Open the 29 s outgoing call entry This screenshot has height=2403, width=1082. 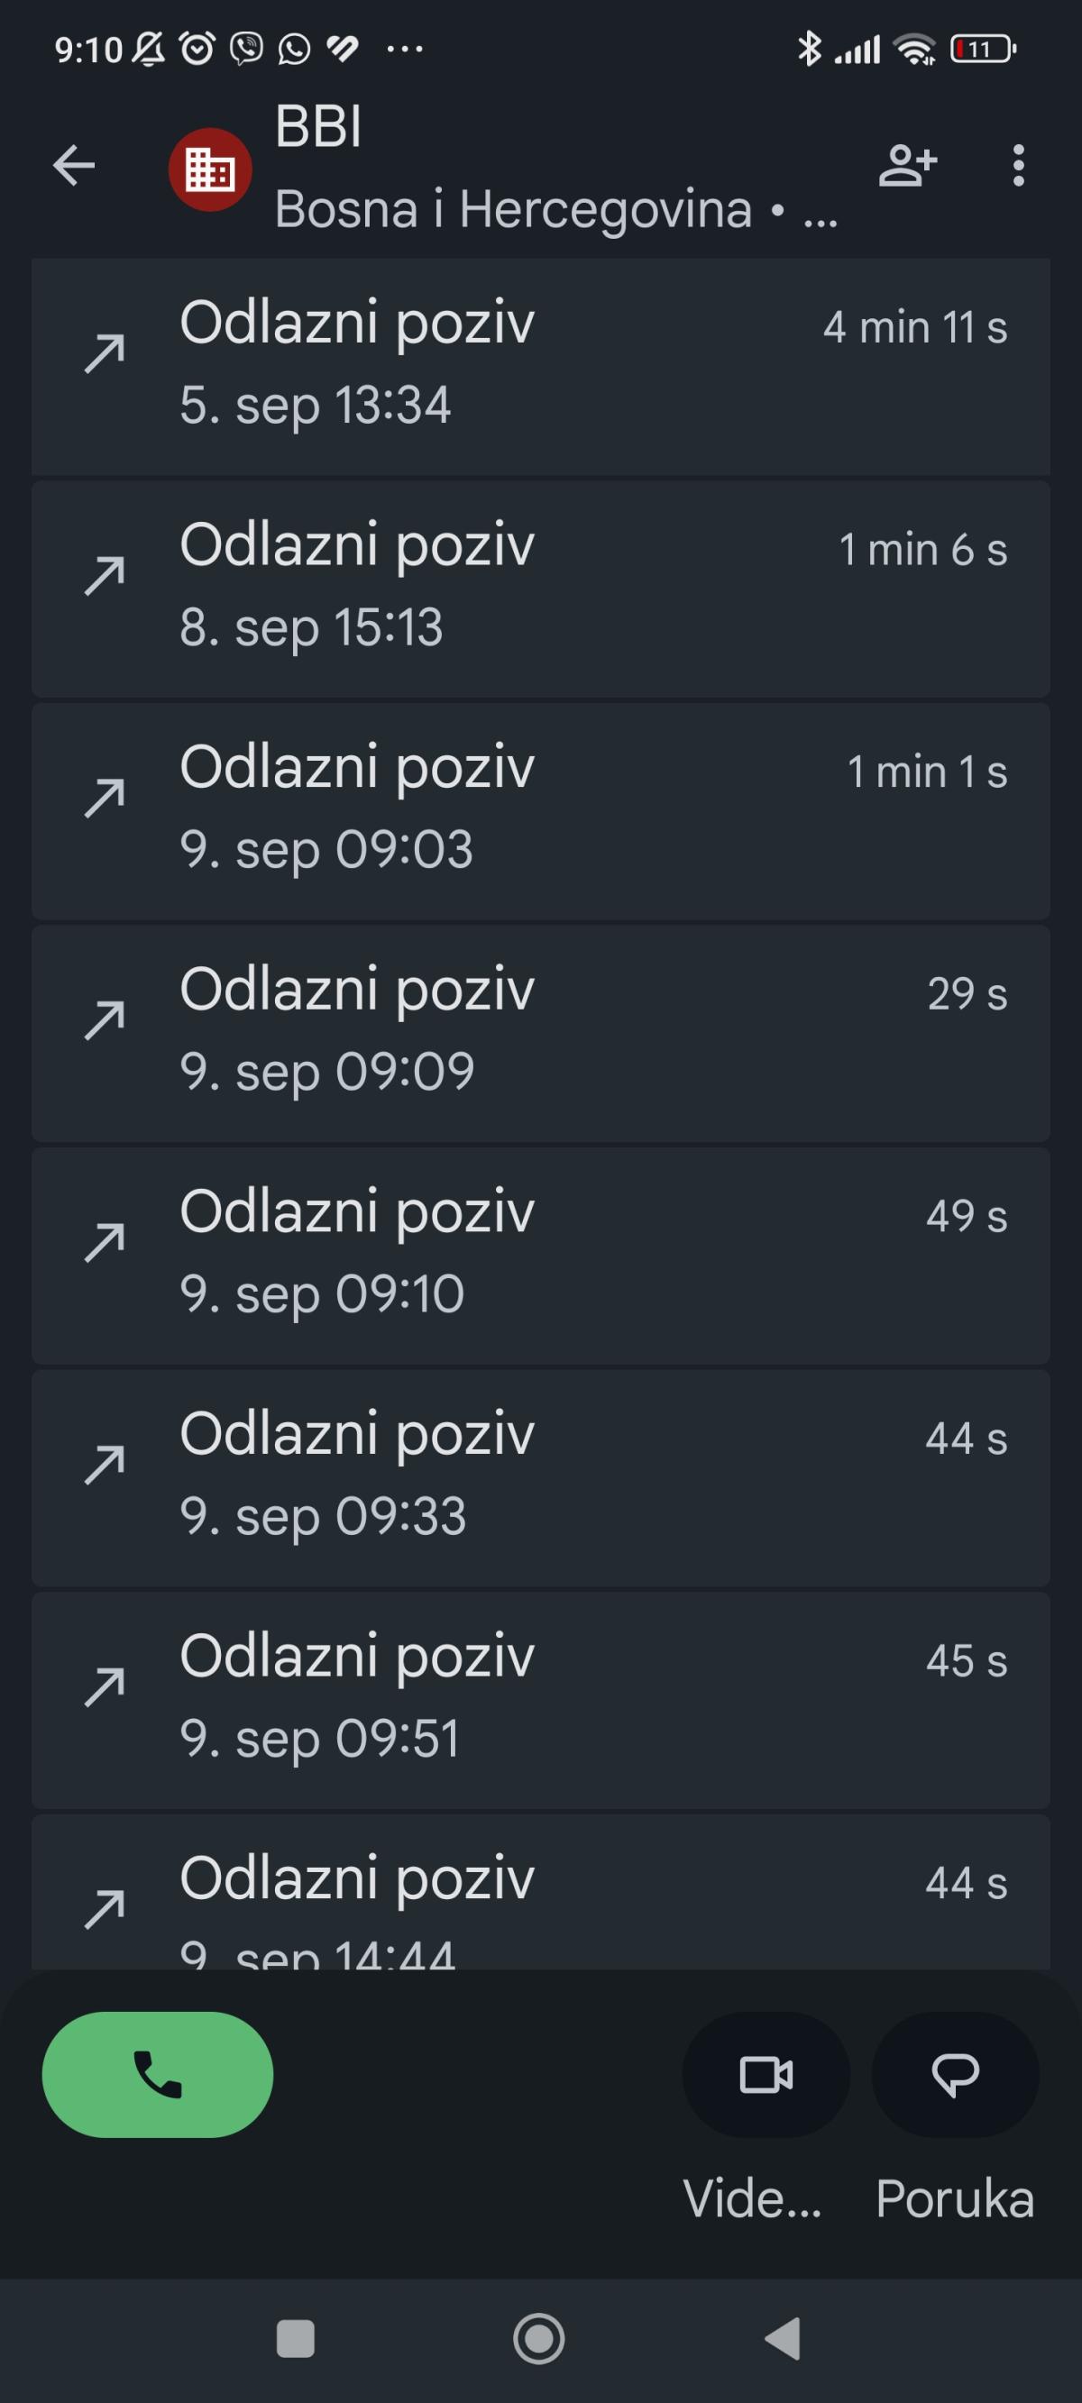click(540, 1032)
